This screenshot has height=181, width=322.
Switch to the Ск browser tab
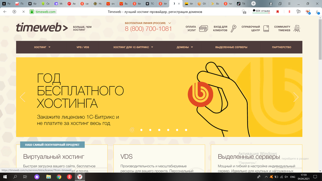coord(46,4)
